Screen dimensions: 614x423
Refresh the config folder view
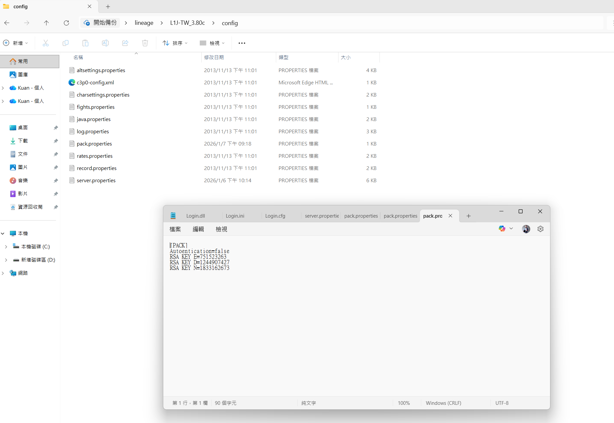[x=66, y=23]
